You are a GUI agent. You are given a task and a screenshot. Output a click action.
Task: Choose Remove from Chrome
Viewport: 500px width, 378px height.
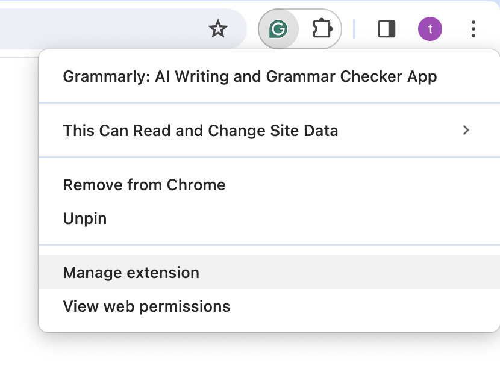coord(269,185)
